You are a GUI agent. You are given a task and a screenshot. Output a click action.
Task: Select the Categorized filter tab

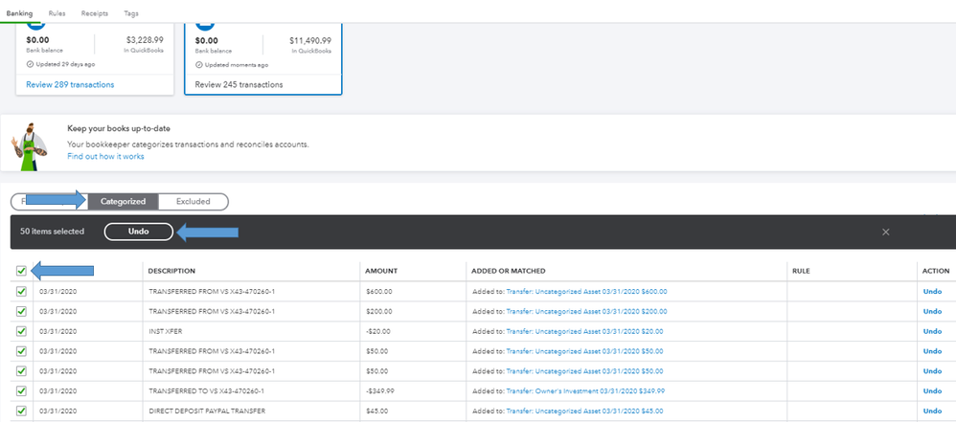click(124, 202)
